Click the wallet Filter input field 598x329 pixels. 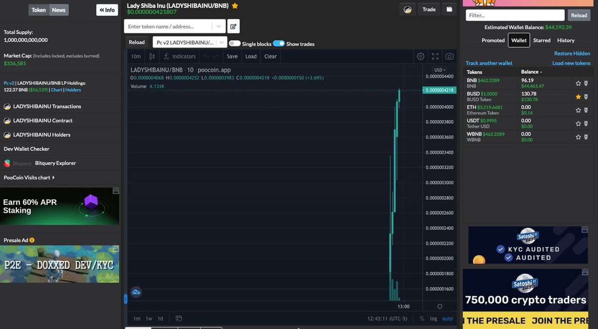coord(515,15)
